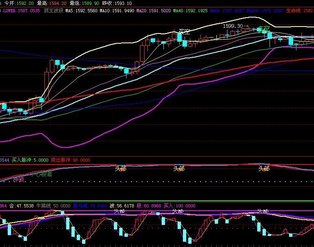
Task: Click the 1599.30 high price annotation
Action: click(233, 26)
